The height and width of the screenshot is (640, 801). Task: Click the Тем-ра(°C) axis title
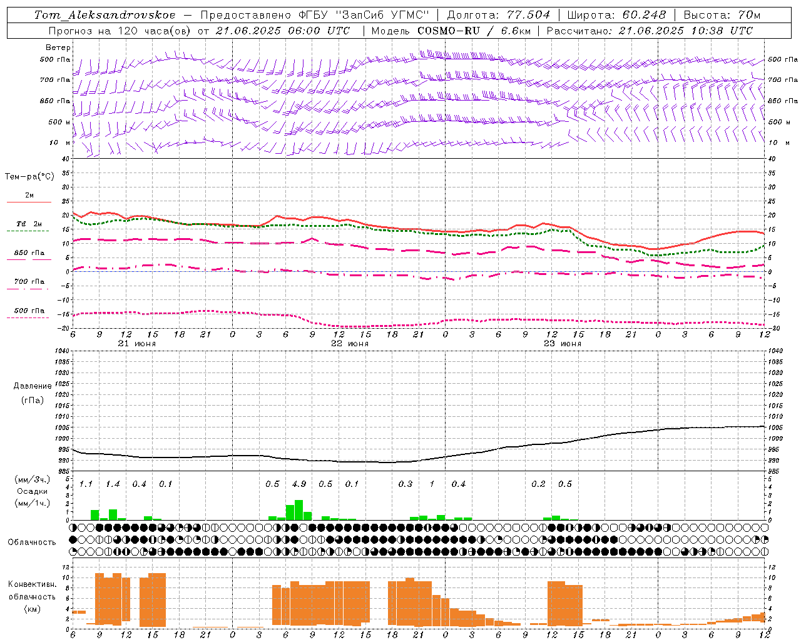(x=30, y=177)
